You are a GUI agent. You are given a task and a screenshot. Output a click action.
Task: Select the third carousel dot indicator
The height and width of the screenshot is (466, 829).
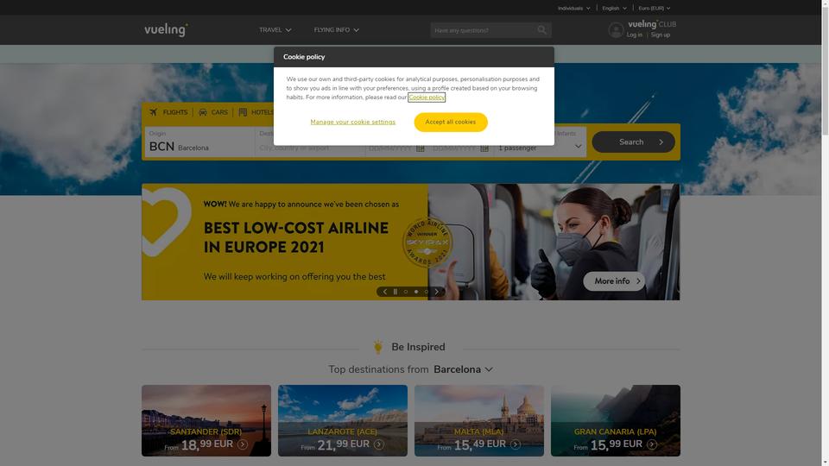tap(426, 292)
